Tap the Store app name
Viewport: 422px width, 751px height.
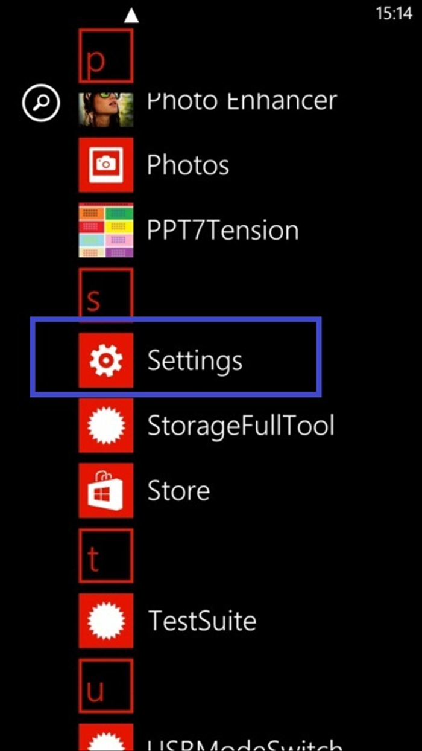pos(178,491)
